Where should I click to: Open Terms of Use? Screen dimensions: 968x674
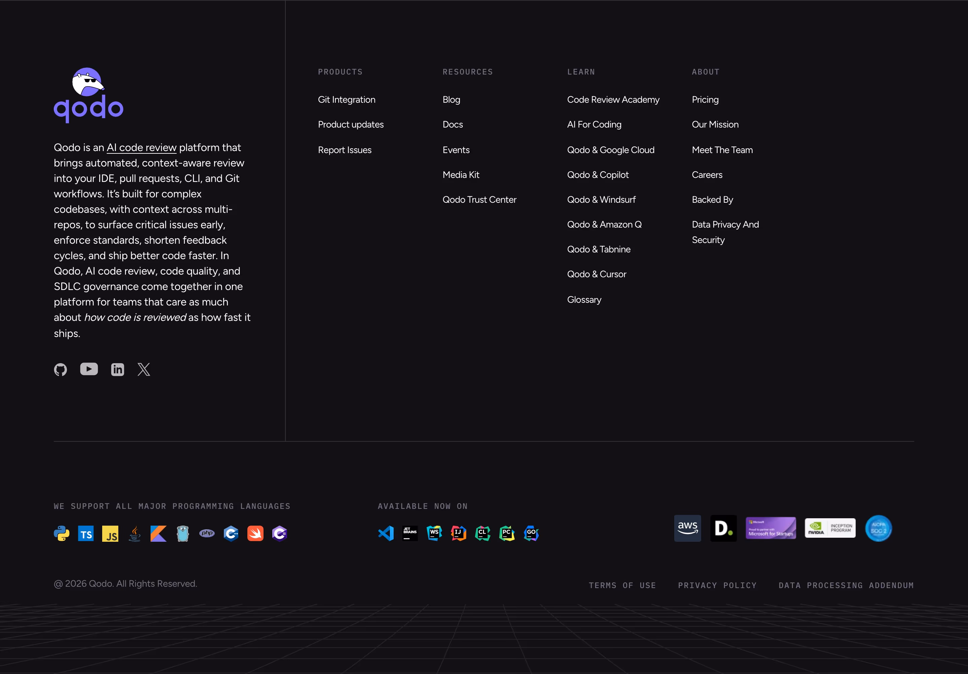tap(622, 585)
